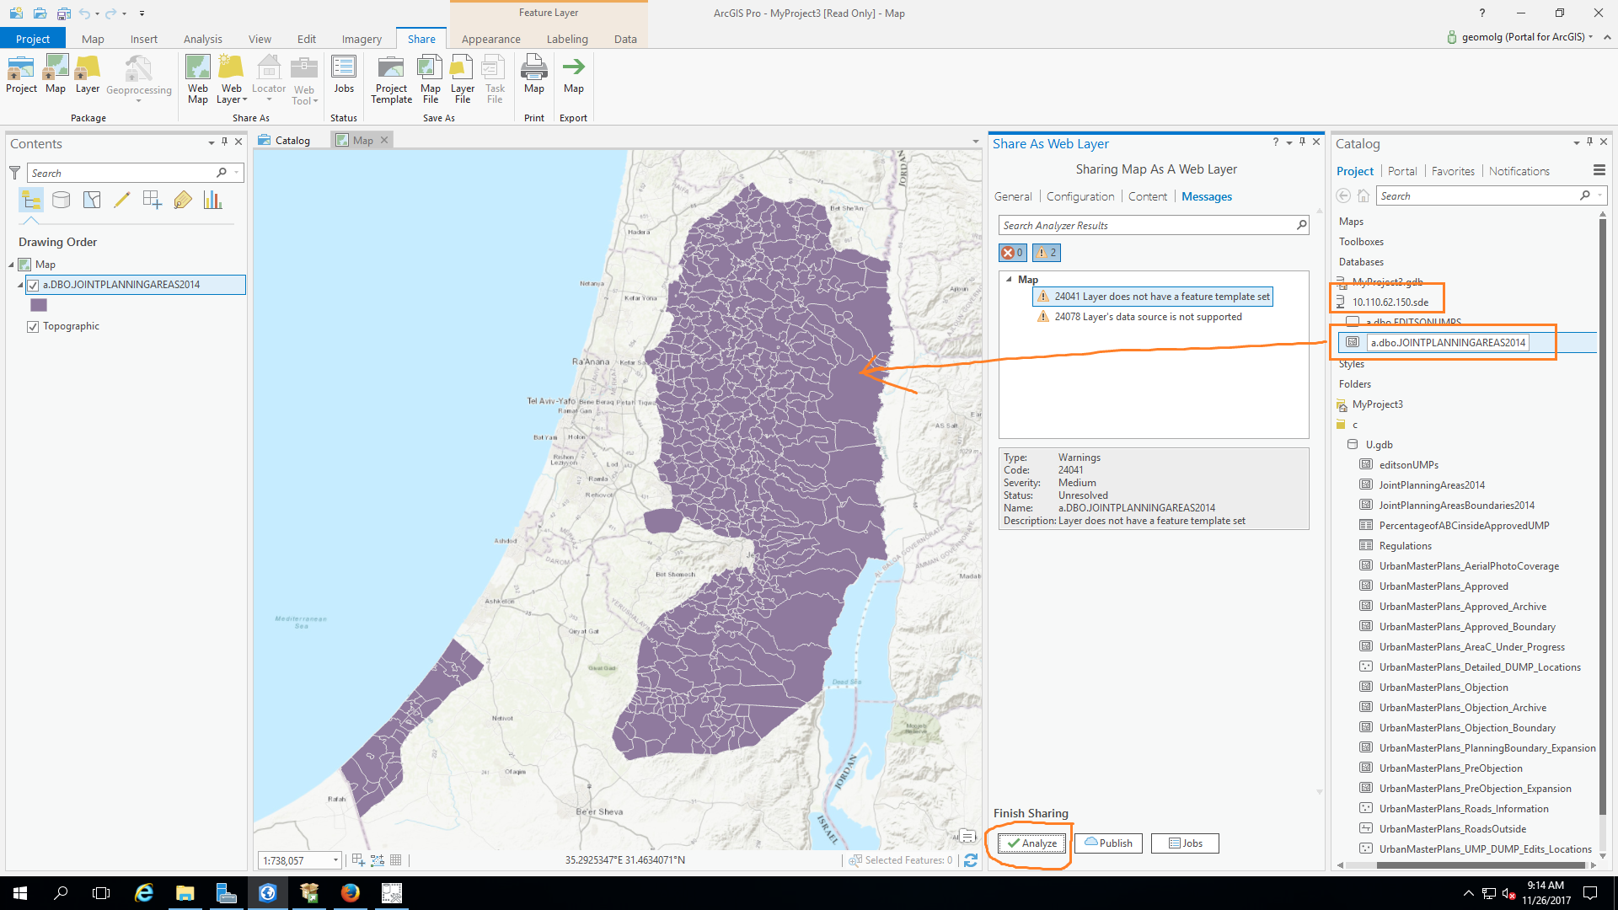Open the Web Layer dropdown arrow
The height and width of the screenshot is (910, 1618).
pyautogui.click(x=245, y=100)
